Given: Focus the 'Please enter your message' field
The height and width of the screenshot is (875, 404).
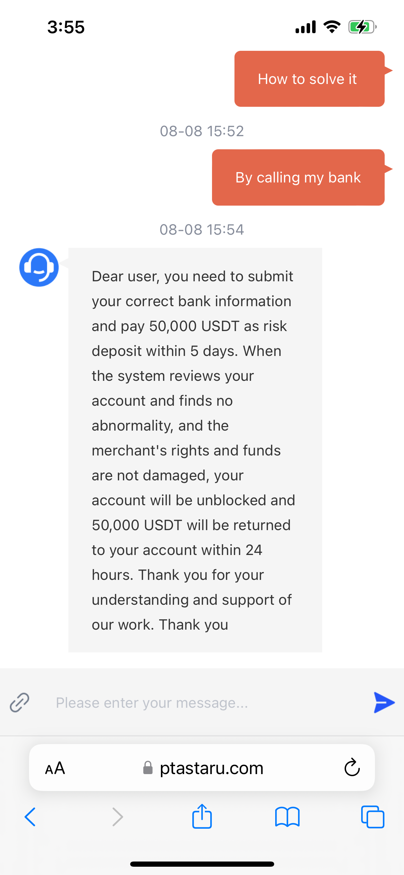Looking at the screenshot, I should (x=207, y=703).
